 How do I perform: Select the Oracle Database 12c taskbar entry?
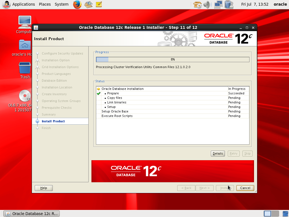[x=32, y=214]
